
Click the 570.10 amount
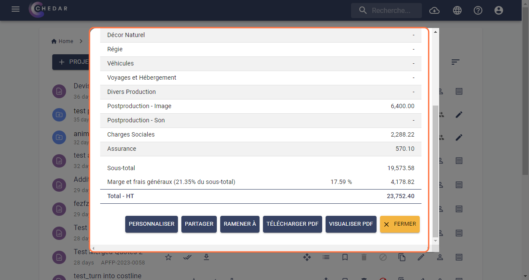406,149
